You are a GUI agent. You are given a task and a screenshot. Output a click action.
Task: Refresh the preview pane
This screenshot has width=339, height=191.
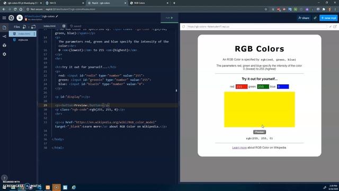coord(184,27)
